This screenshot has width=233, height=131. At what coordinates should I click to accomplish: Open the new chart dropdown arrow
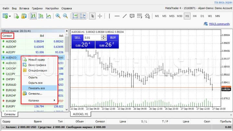[10, 16]
